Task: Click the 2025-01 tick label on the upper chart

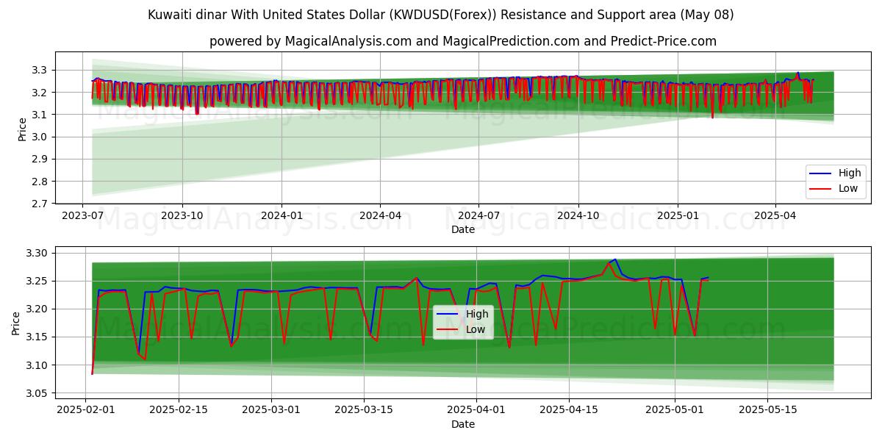Action: 677,216
